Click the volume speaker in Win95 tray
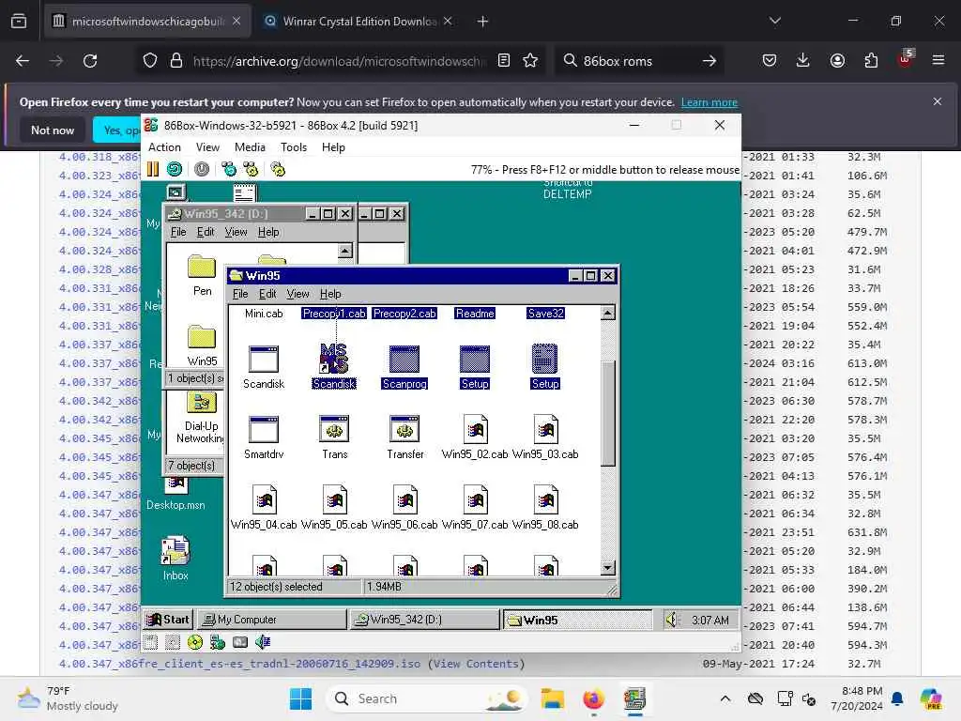 tap(672, 620)
